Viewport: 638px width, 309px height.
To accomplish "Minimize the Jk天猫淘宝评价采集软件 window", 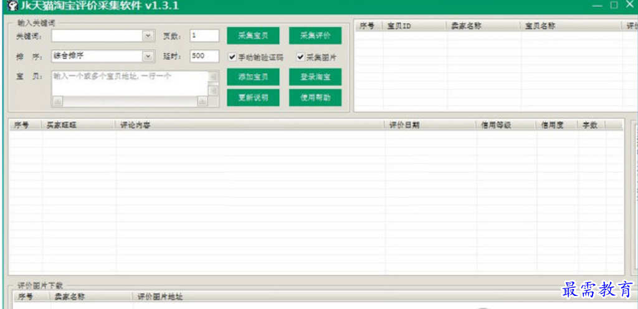I will (598, 6).
